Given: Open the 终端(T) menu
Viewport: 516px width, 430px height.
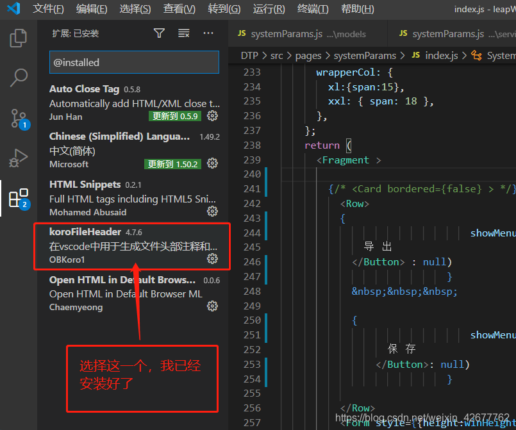Looking at the screenshot, I should point(313,9).
